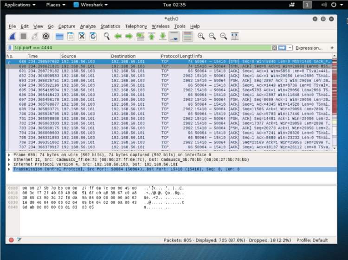Screen dimensions: 348x260
Task: Sort by the Destination column
Action: pos(135,56)
